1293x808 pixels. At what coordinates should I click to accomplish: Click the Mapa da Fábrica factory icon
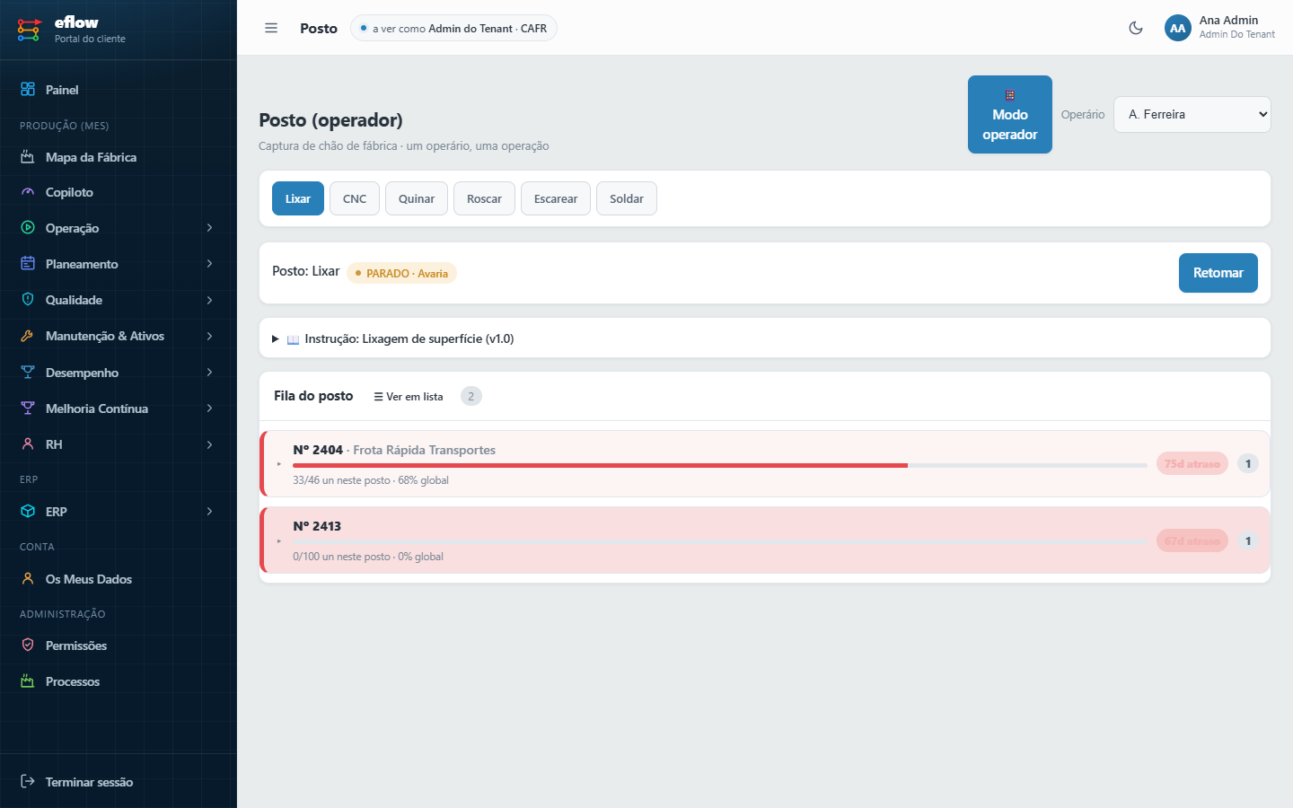click(28, 157)
